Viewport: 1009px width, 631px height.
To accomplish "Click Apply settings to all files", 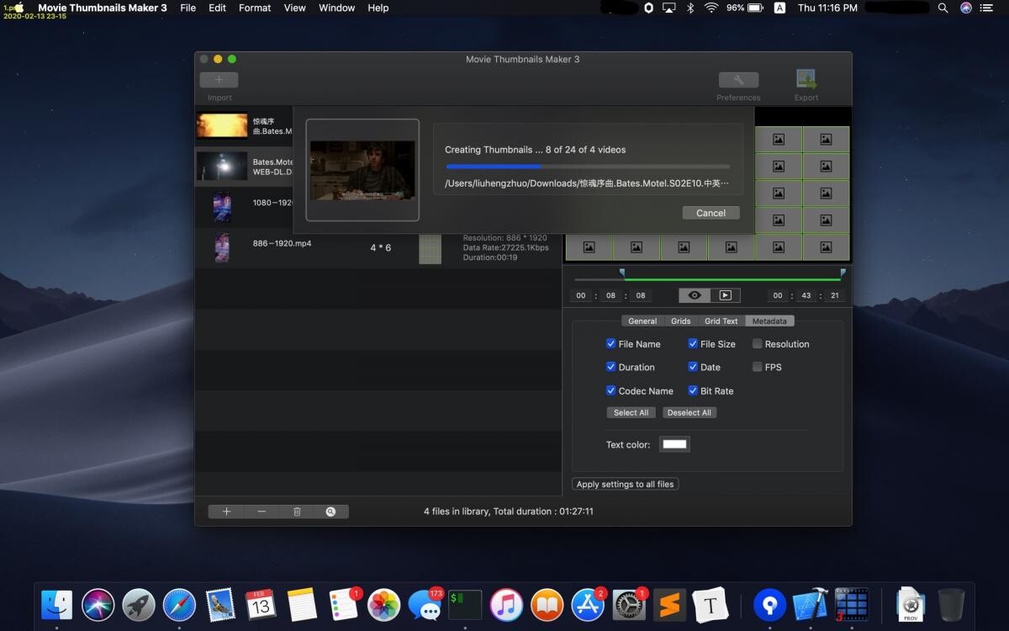I will [x=625, y=484].
